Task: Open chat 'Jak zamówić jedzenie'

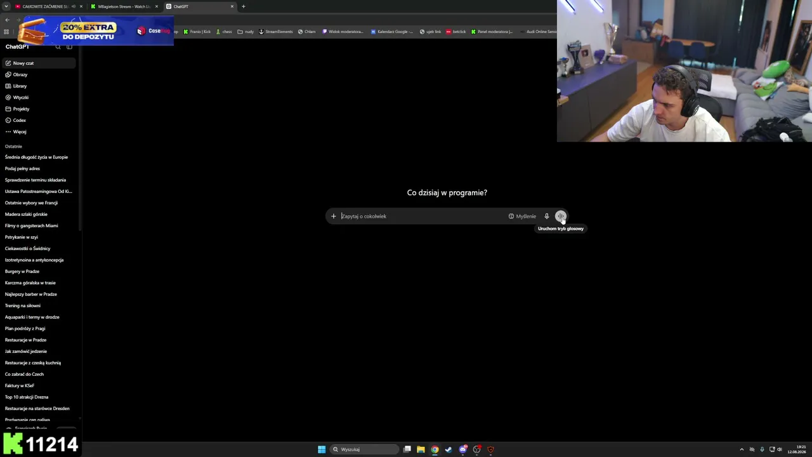Action: [39, 352]
